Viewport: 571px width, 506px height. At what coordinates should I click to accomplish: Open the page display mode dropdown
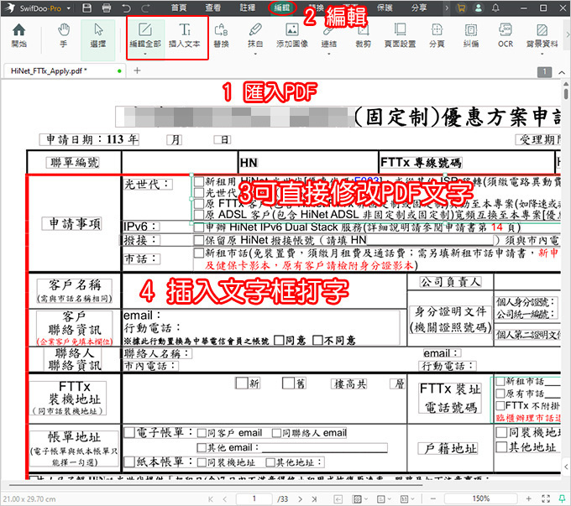[359, 498]
